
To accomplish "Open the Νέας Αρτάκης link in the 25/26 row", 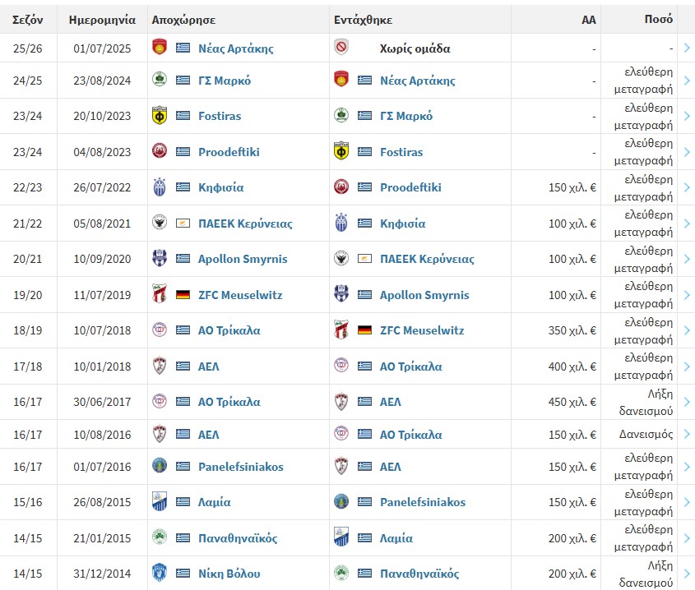I will 236,48.
